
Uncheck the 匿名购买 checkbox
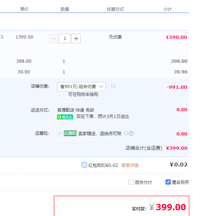168,182
